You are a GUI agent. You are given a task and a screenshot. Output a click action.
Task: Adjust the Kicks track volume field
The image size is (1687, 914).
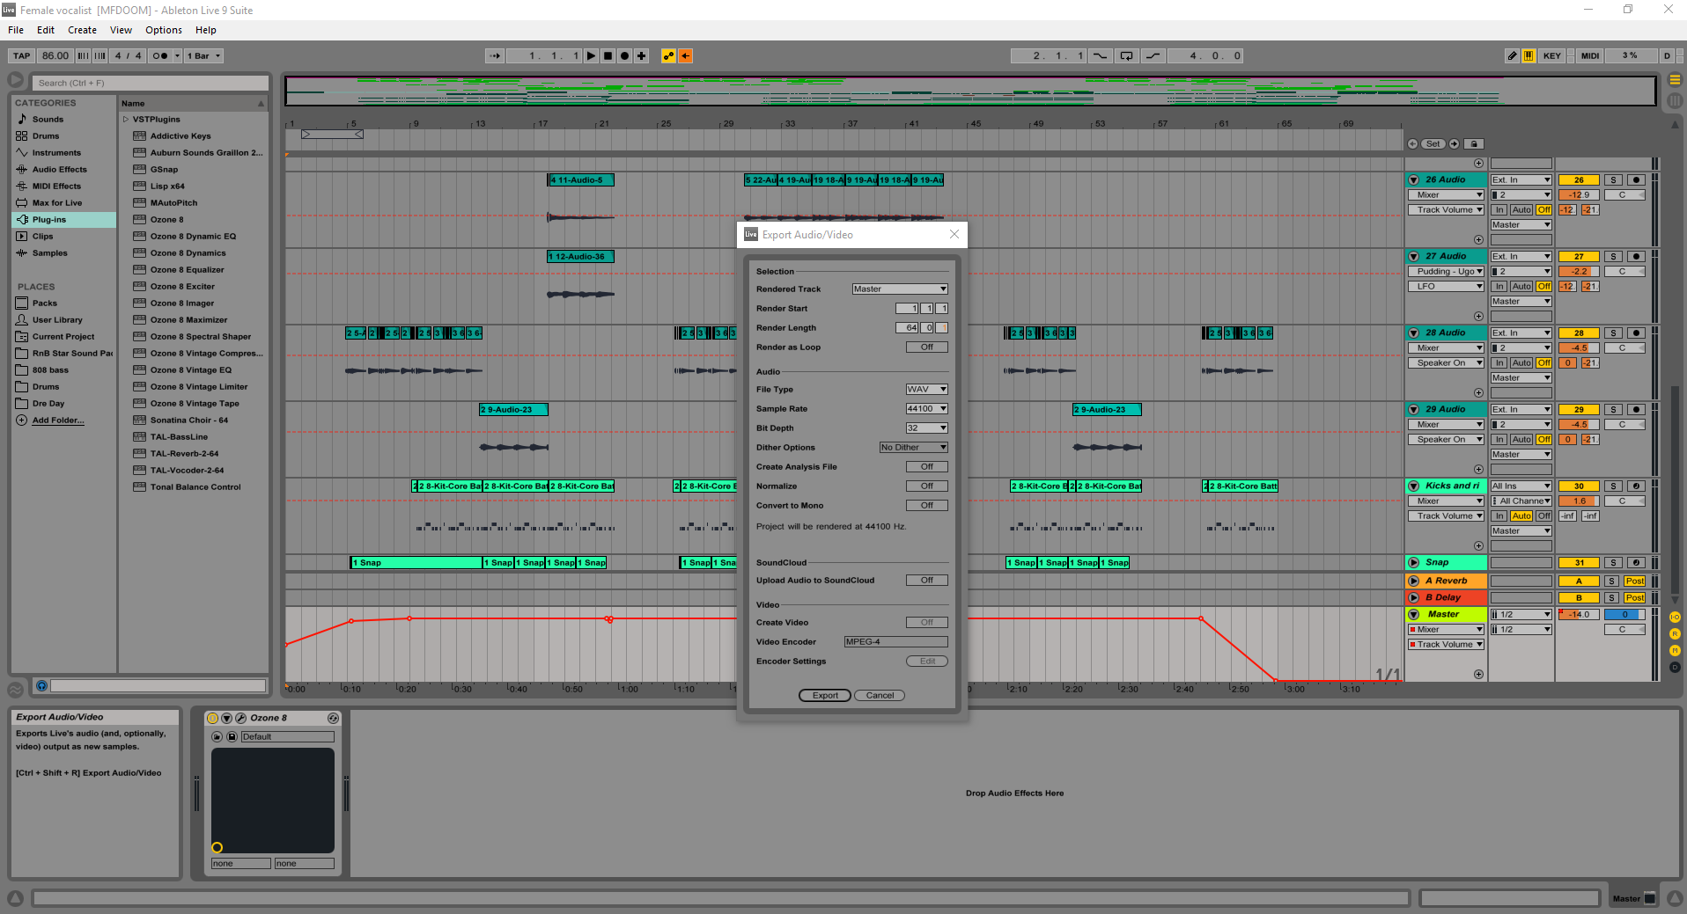(x=1579, y=501)
